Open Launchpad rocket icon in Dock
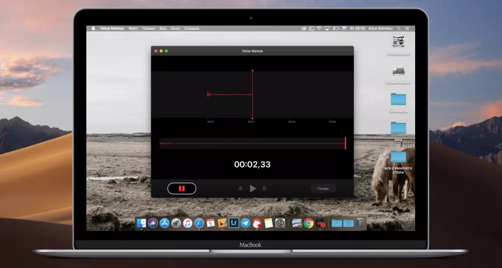502x268 pixels. (176, 223)
